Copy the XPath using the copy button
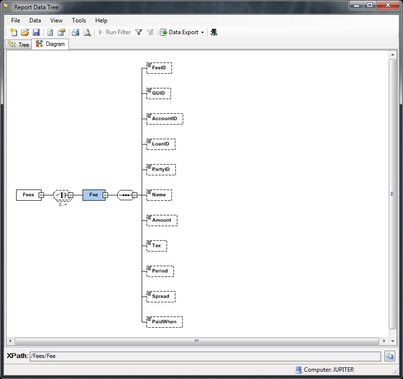Image resolution: width=403 pixels, height=379 pixels. coord(389,356)
